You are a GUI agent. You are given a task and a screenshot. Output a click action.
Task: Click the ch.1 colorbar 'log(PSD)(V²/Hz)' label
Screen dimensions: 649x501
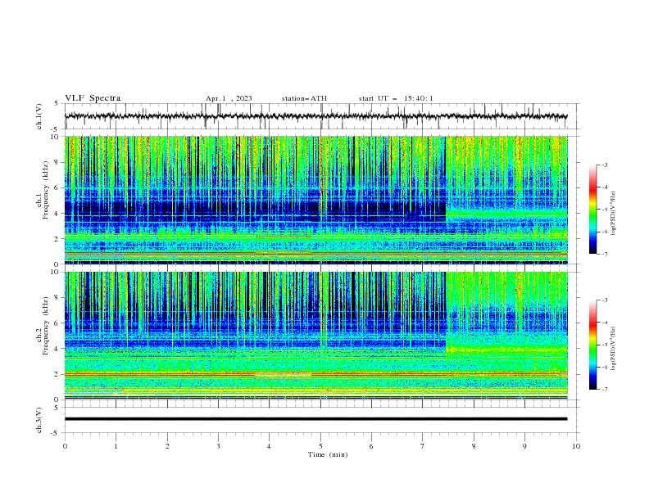614,214
